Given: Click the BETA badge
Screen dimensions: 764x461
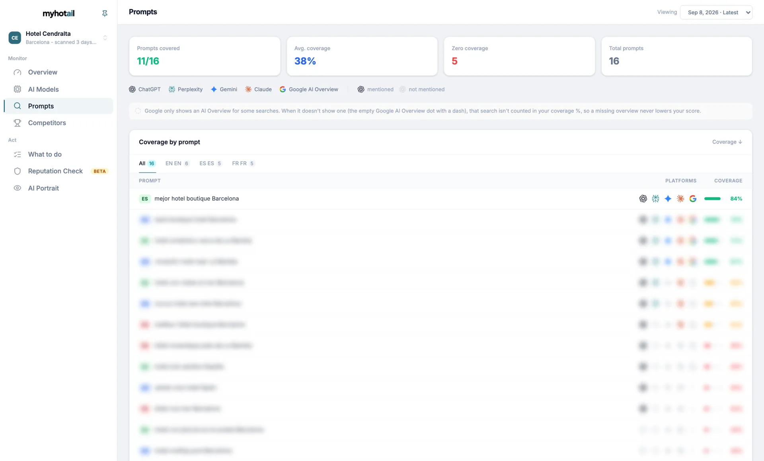Looking at the screenshot, I should (99, 171).
